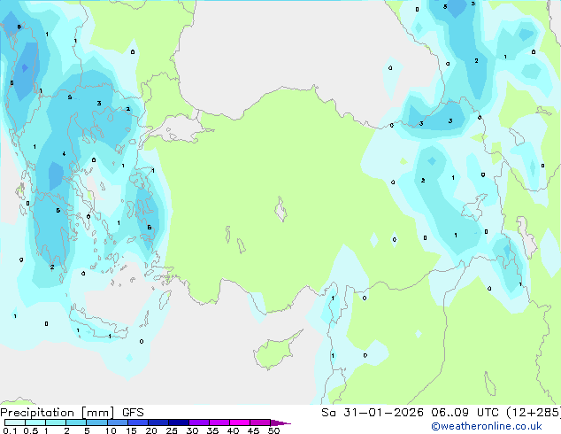Screen dimensions: 561x434
Task: Click the island of Crete on the map
Action: 98,324
